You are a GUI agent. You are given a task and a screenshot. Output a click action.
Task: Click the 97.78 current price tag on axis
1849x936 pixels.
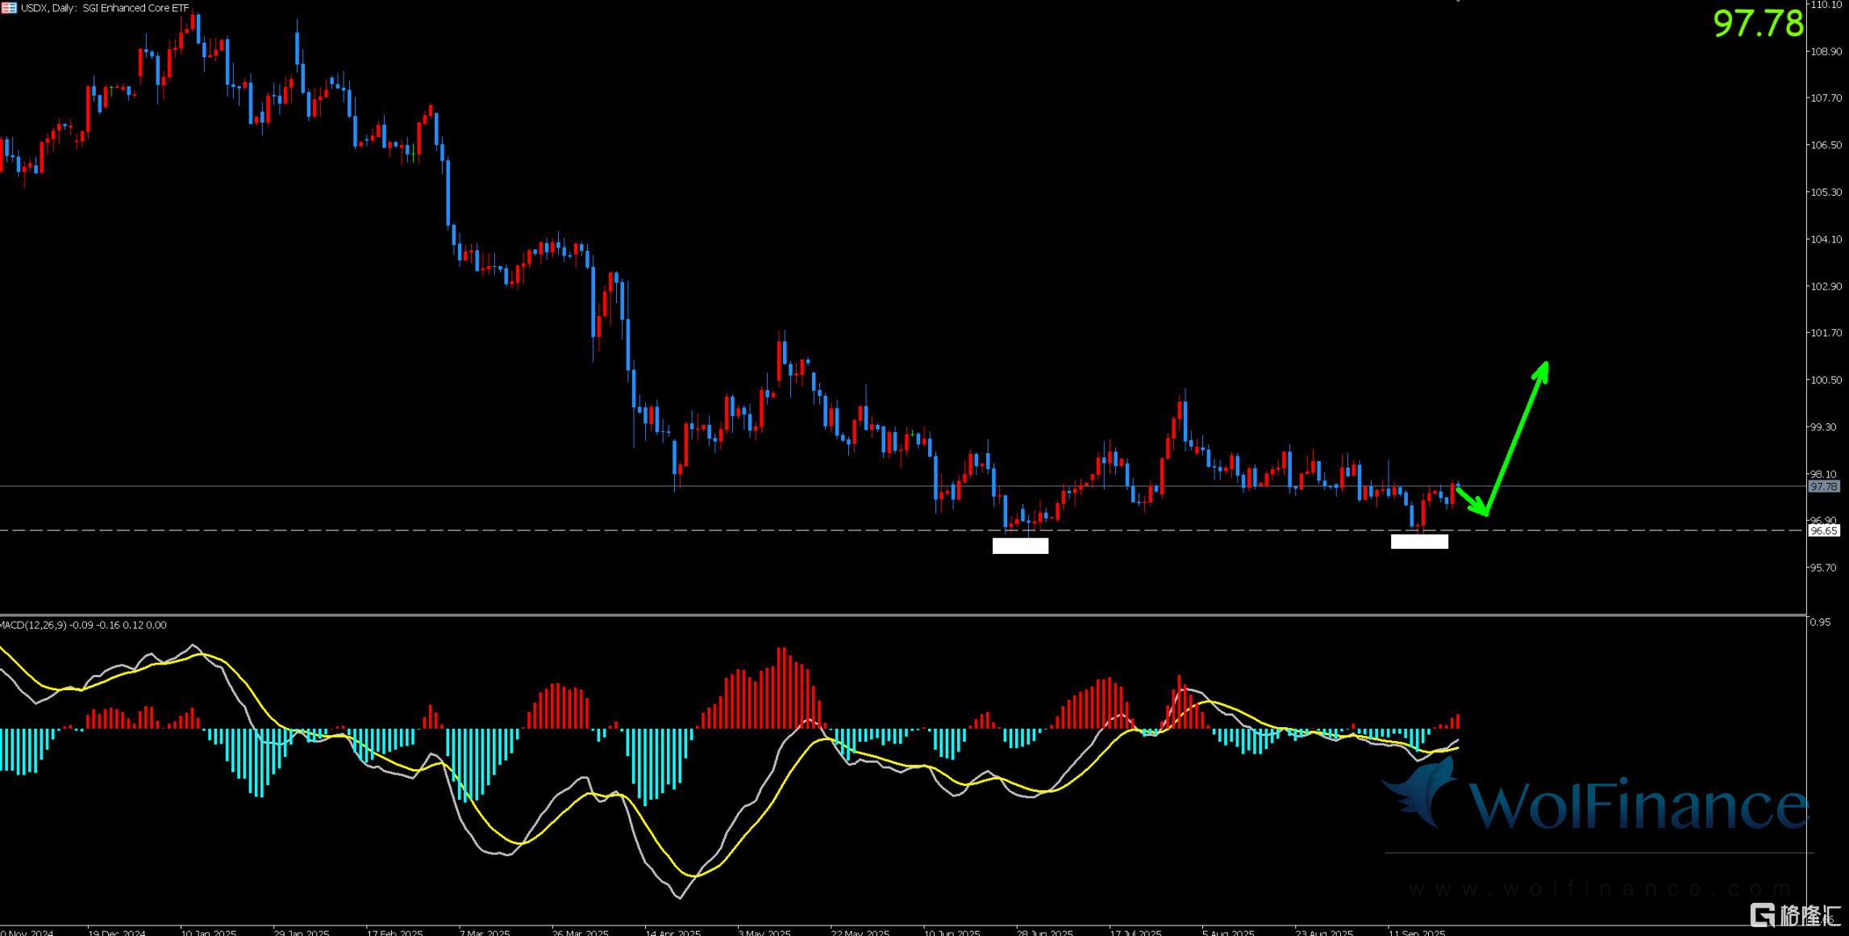pyautogui.click(x=1823, y=486)
